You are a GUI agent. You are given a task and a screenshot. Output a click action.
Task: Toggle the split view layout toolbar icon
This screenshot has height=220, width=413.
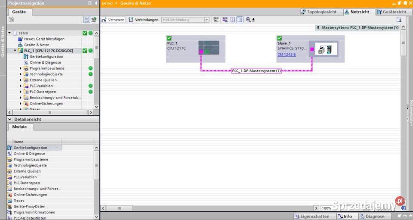[x=240, y=20]
